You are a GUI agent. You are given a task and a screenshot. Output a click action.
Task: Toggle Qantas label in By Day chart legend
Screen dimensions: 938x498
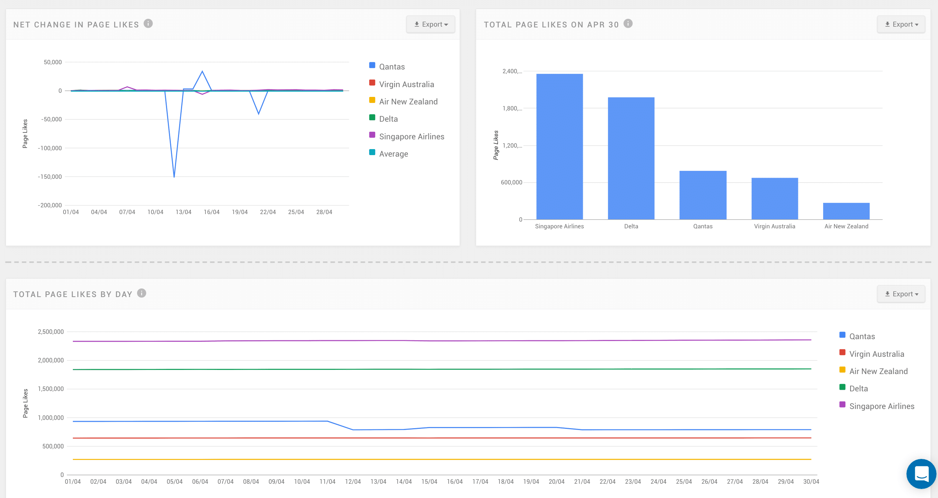[862, 337]
